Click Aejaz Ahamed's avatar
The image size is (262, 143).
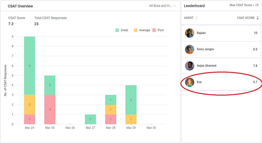tap(190, 66)
